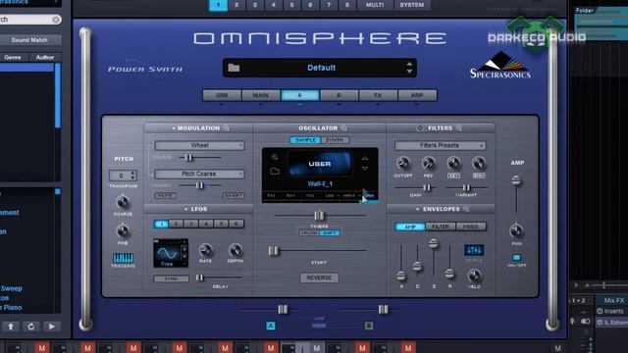628x353 pixels.
Task: Click the filter Key tracking knob
Action: (453, 163)
